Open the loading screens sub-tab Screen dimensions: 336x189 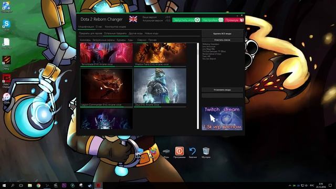(103, 40)
